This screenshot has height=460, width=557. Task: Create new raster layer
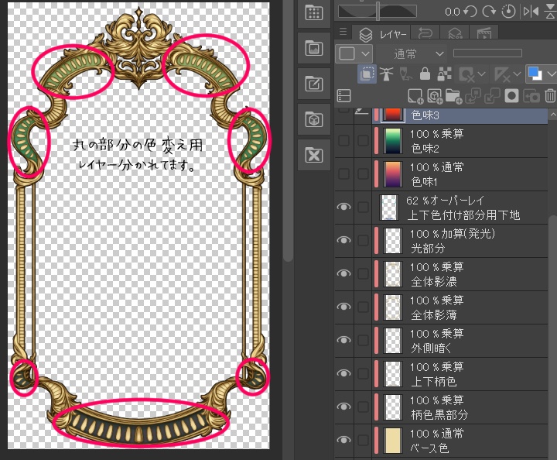tap(415, 96)
